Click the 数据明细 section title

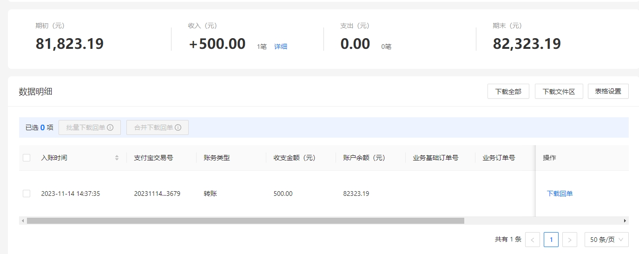tap(35, 92)
